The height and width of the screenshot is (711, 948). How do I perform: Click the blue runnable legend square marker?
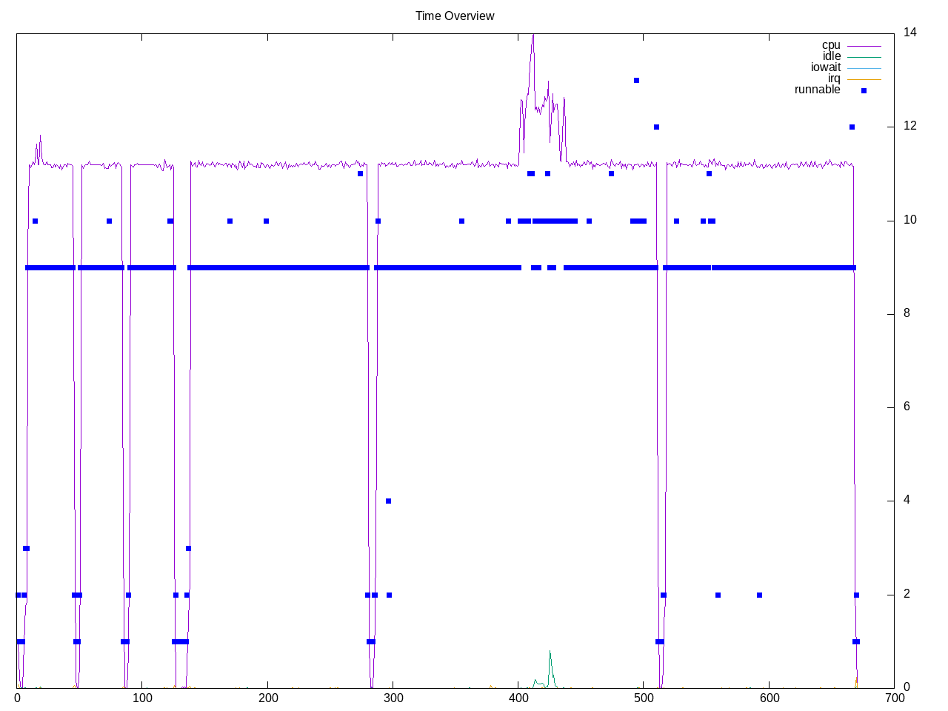864,90
